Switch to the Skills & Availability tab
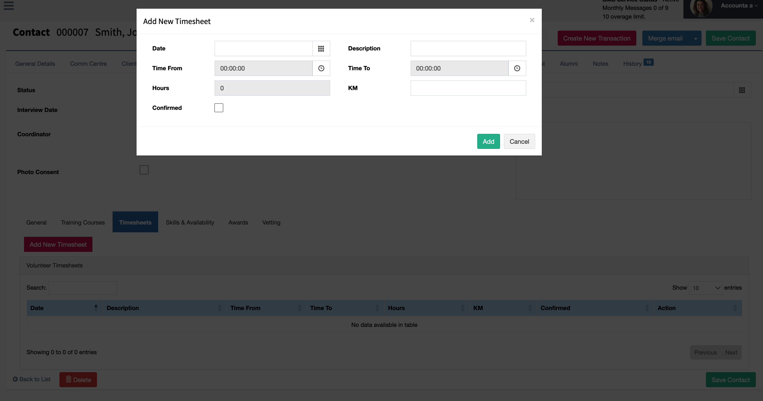The image size is (763, 401). [190, 222]
